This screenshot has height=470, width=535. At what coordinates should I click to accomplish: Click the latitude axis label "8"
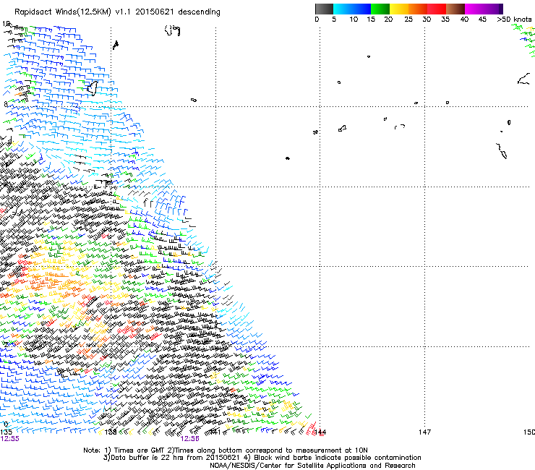[x=6, y=104]
